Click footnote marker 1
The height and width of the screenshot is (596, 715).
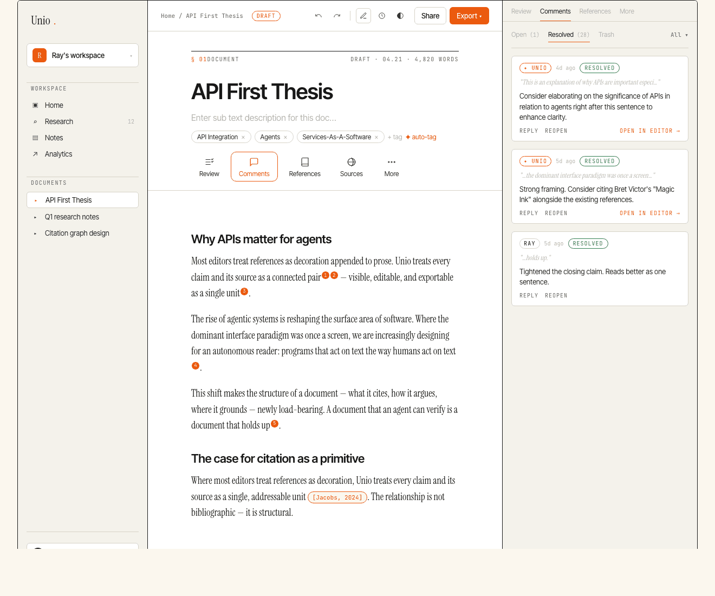coord(326,275)
